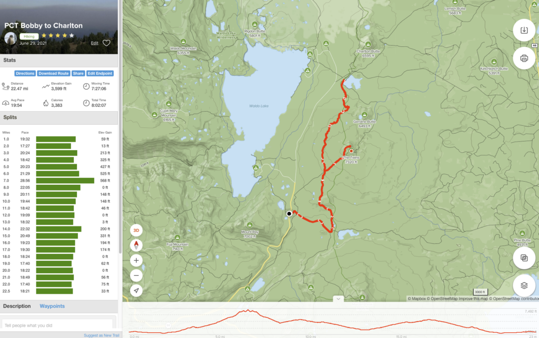Toggle the 3D map view
The height and width of the screenshot is (338, 539).
click(x=136, y=231)
